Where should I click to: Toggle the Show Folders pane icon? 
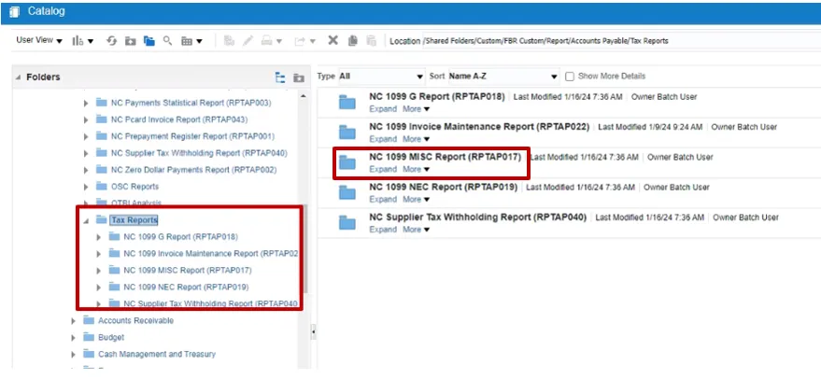[149, 41]
